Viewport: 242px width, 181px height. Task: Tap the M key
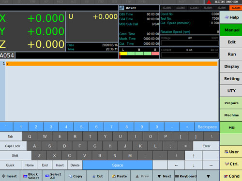point(130,155)
